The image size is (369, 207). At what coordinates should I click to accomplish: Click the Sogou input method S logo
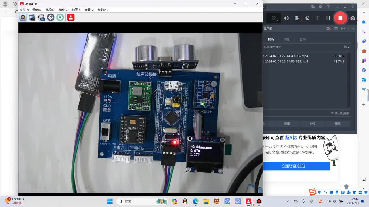[x=312, y=192]
